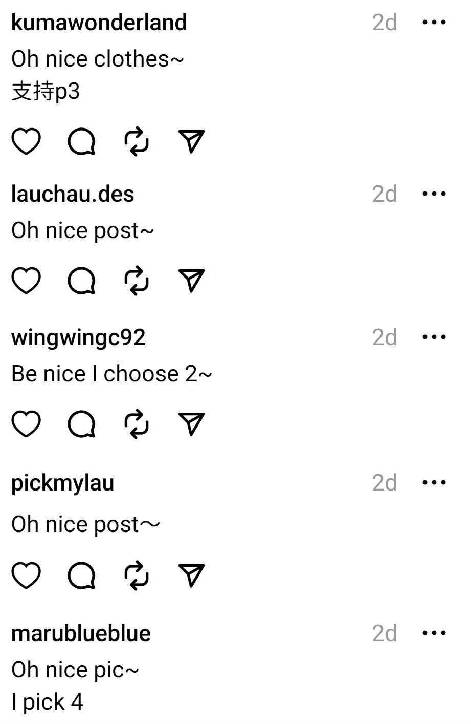The image size is (471, 724).
Task: Select the comment text "Be nice I choose 2~"
Action: (x=111, y=374)
